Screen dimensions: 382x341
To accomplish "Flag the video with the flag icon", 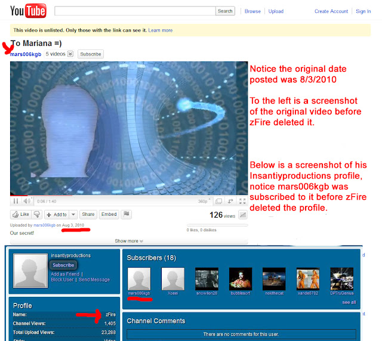I will pyautogui.click(x=126, y=215).
